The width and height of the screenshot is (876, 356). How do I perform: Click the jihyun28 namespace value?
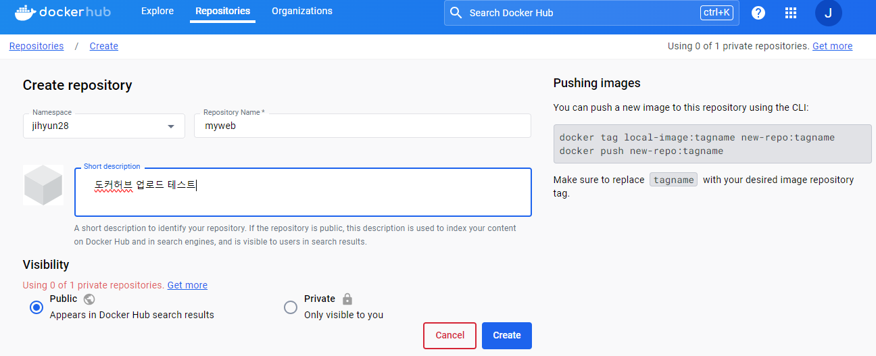click(51, 126)
